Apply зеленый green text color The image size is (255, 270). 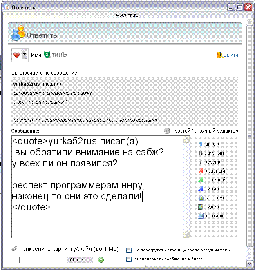pos(200,180)
